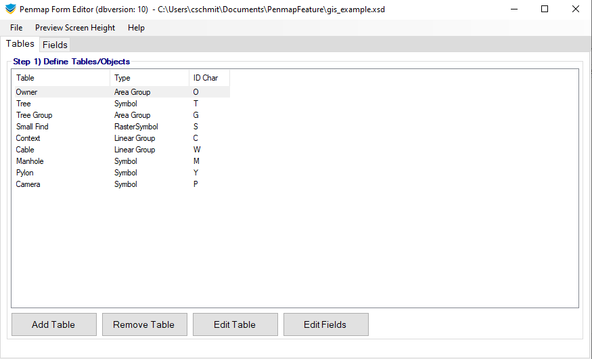
Task: Click the ID Char column header
Action: pos(208,78)
